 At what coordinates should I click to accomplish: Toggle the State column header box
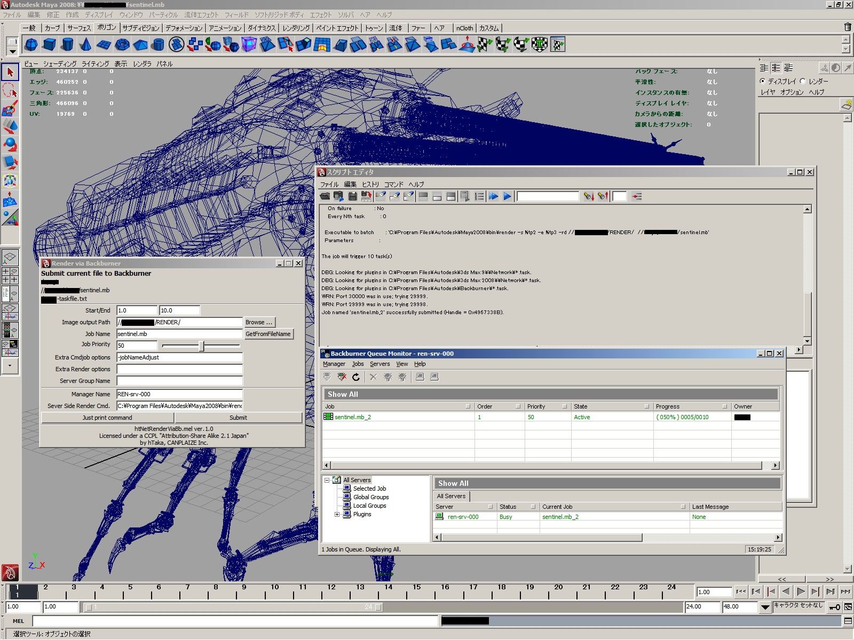tap(647, 406)
